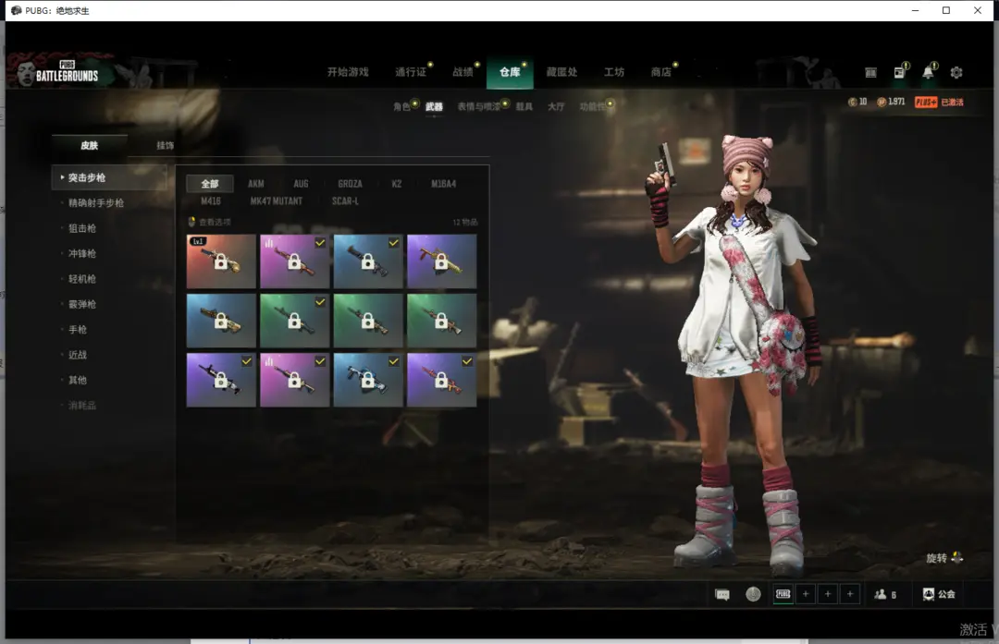Switch to the 载具 sub-tab

point(524,106)
